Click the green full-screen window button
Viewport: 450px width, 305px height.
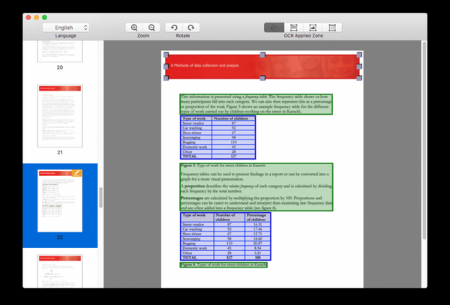(44, 17)
